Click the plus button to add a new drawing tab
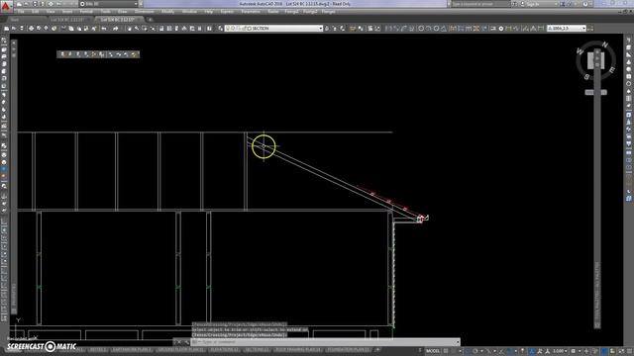The height and width of the screenshot is (356, 634). point(150,20)
